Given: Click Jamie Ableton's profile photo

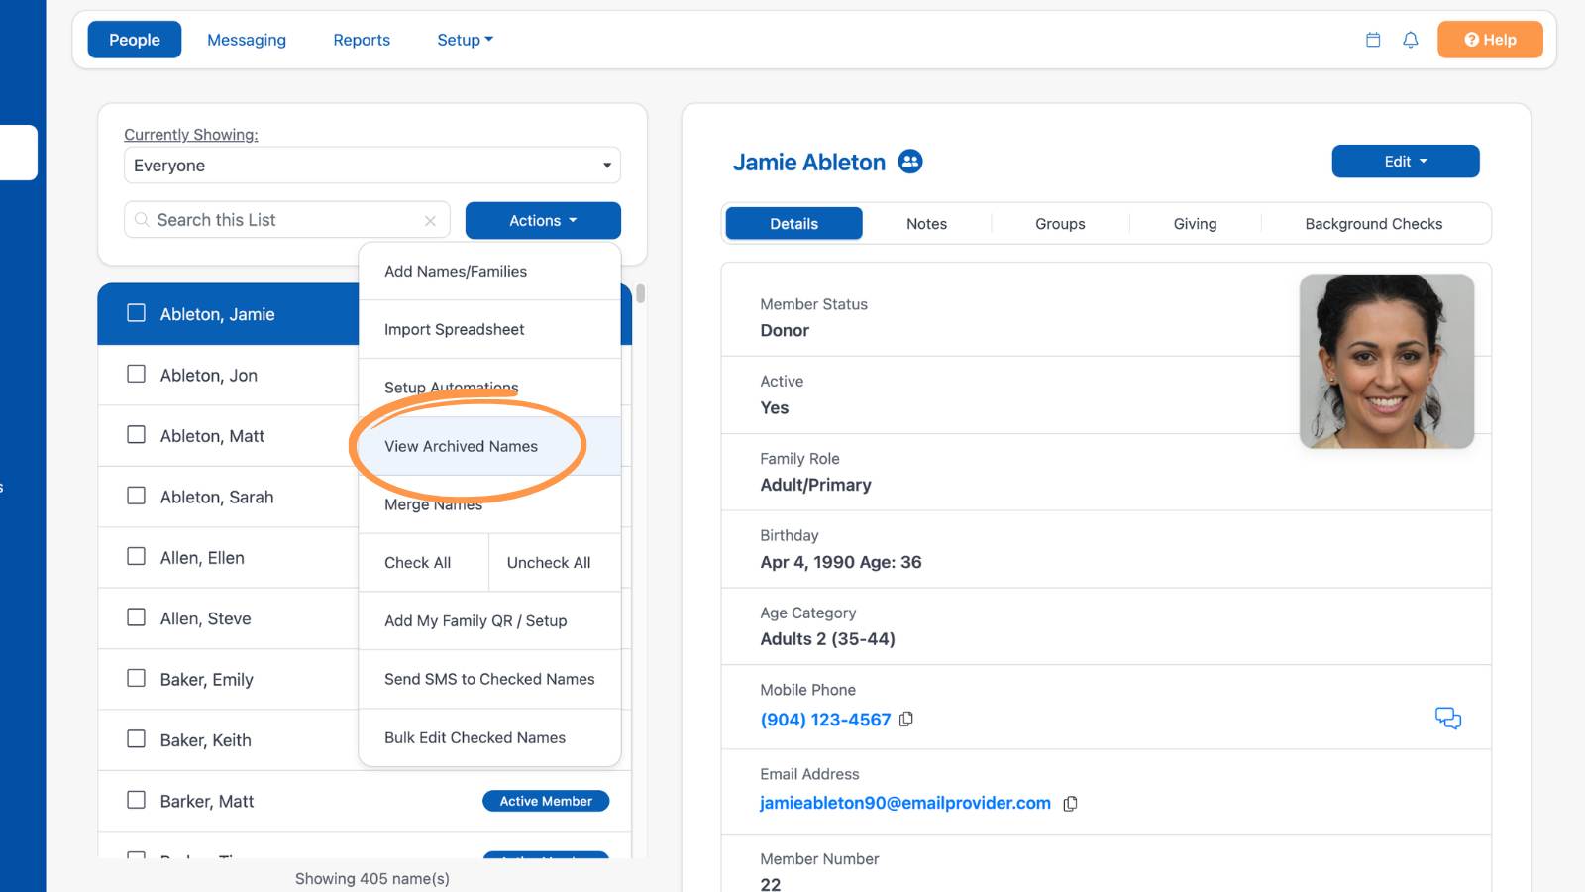Looking at the screenshot, I should pyautogui.click(x=1387, y=361).
